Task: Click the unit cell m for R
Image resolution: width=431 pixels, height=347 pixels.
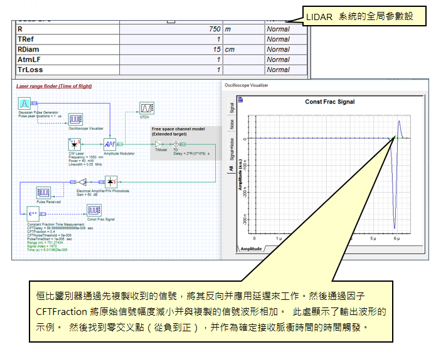Action: coord(243,29)
